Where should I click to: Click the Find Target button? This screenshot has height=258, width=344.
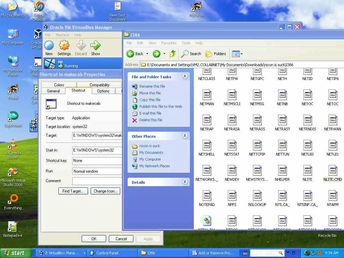click(x=73, y=191)
